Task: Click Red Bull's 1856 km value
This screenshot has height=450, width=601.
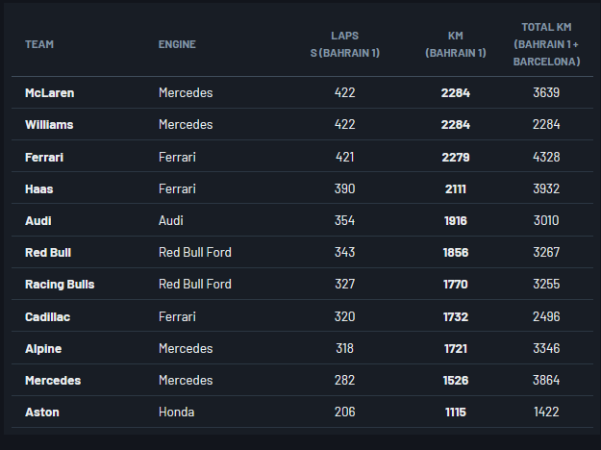Action: pos(455,253)
